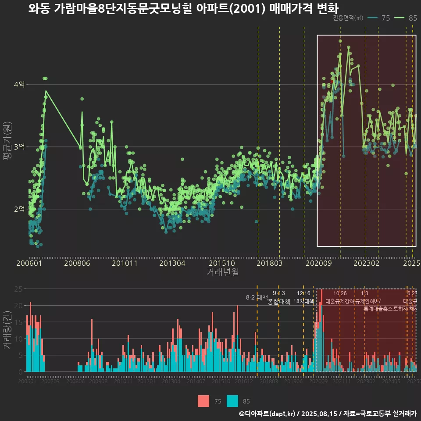Click 201304 label on the price chart axis

coord(172,263)
